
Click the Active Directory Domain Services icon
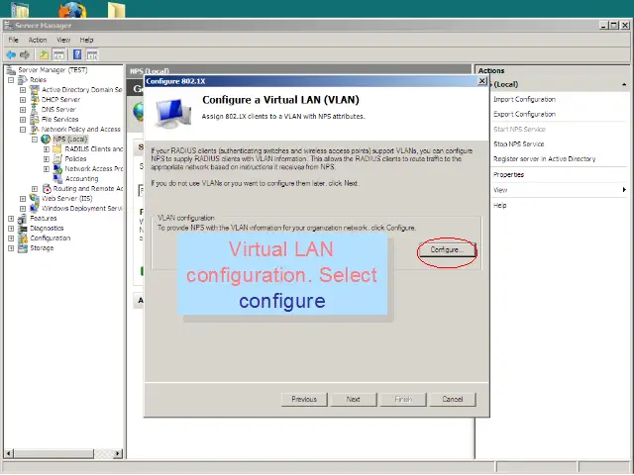pyautogui.click(x=35, y=90)
